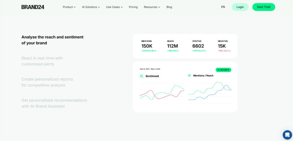Open the Use Cases dropdown
This screenshot has height=141, width=293.
pos(114,7)
